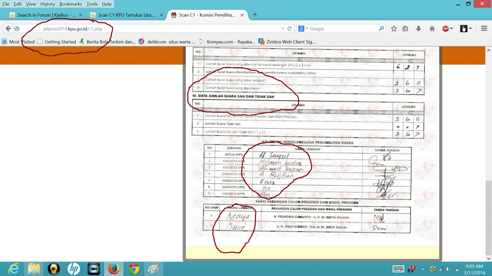
Task: Open the Firefox hamburger menu
Action: tap(484, 29)
